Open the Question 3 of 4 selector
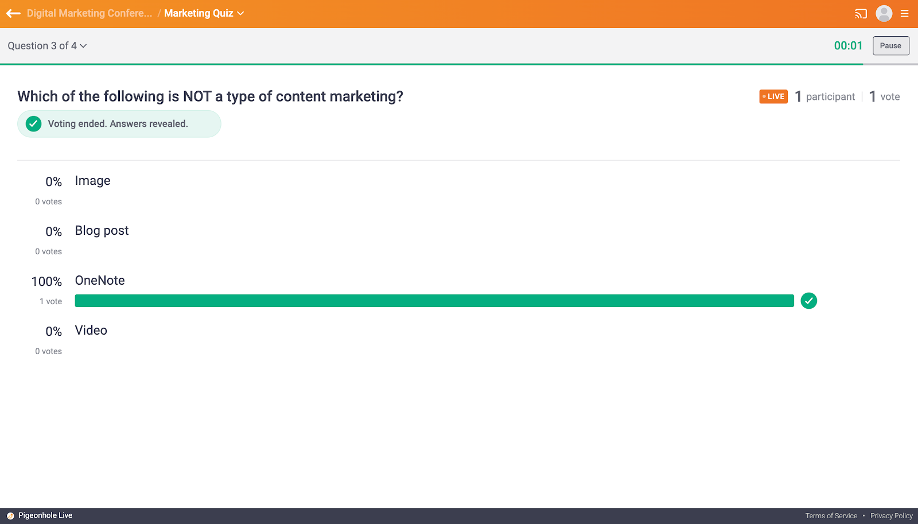The image size is (918, 524). (x=47, y=46)
